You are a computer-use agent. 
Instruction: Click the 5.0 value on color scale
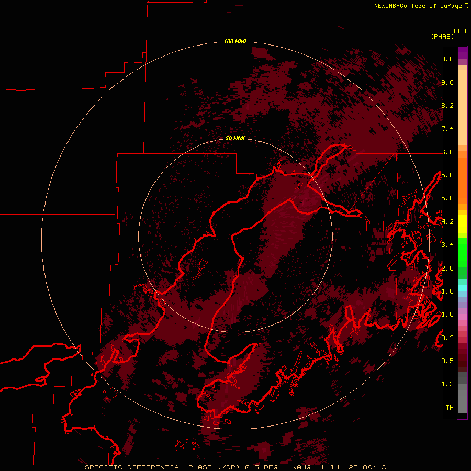pyautogui.click(x=447, y=198)
